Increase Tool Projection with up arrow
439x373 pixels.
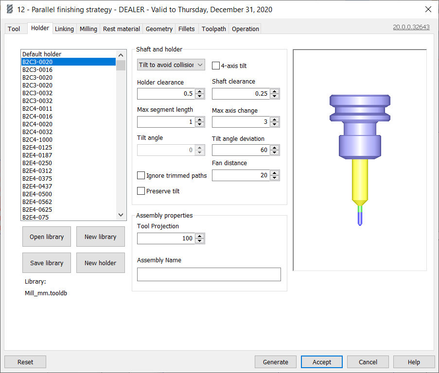[x=199, y=236]
